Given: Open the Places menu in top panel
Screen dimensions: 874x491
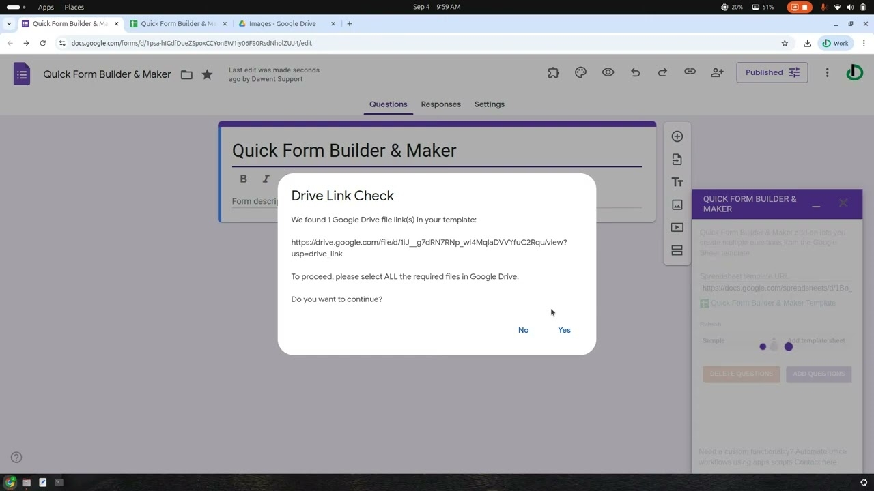Looking at the screenshot, I should [x=74, y=7].
